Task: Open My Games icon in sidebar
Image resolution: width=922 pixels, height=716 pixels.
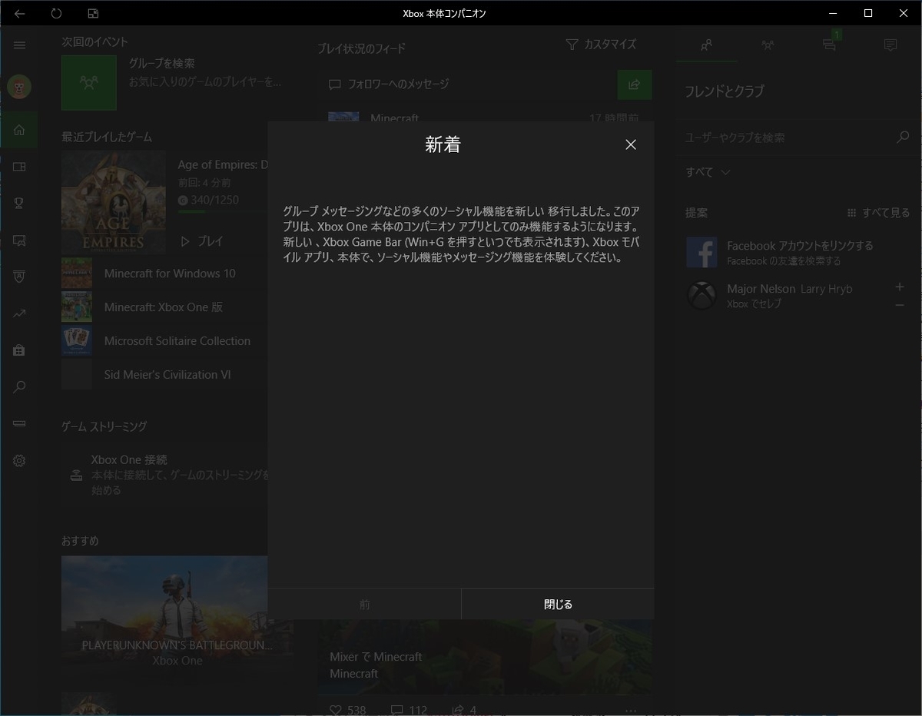Action: pyautogui.click(x=19, y=167)
